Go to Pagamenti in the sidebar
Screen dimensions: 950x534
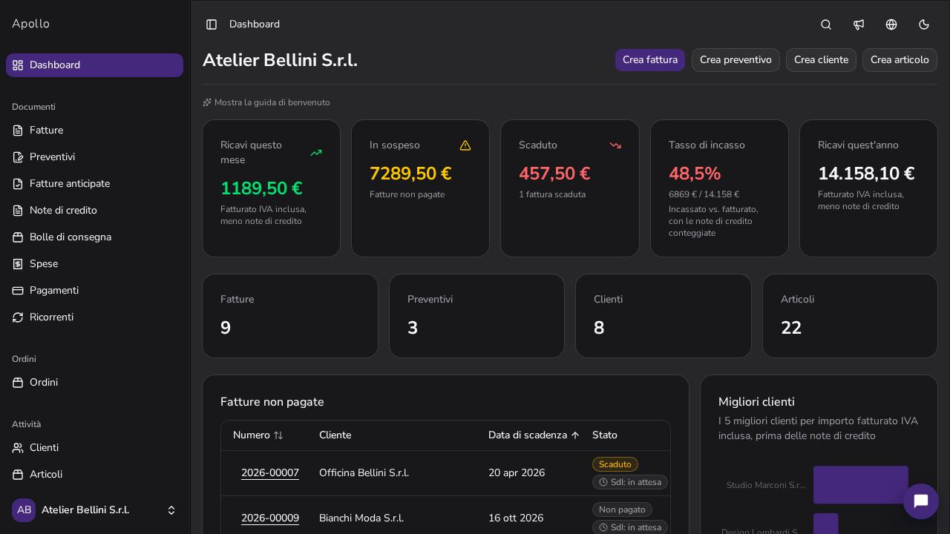(x=94, y=291)
